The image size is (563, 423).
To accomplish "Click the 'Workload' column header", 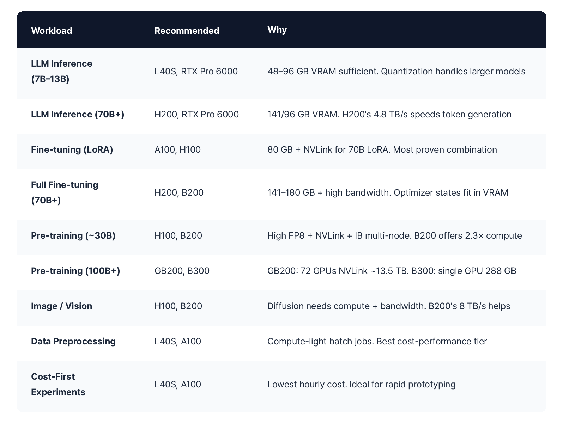I will (52, 31).
